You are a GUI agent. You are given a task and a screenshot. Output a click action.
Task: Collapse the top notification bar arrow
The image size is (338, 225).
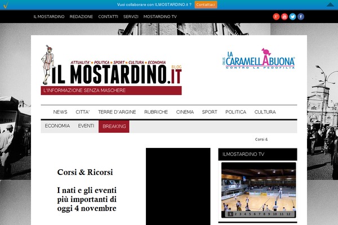(x=330, y=4)
